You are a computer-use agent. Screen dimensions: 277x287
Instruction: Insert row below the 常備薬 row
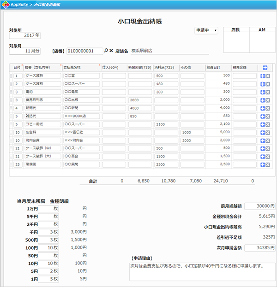(263, 164)
